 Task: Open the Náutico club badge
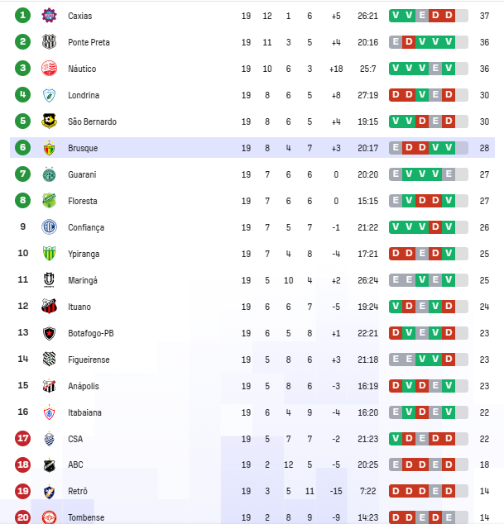(x=49, y=68)
